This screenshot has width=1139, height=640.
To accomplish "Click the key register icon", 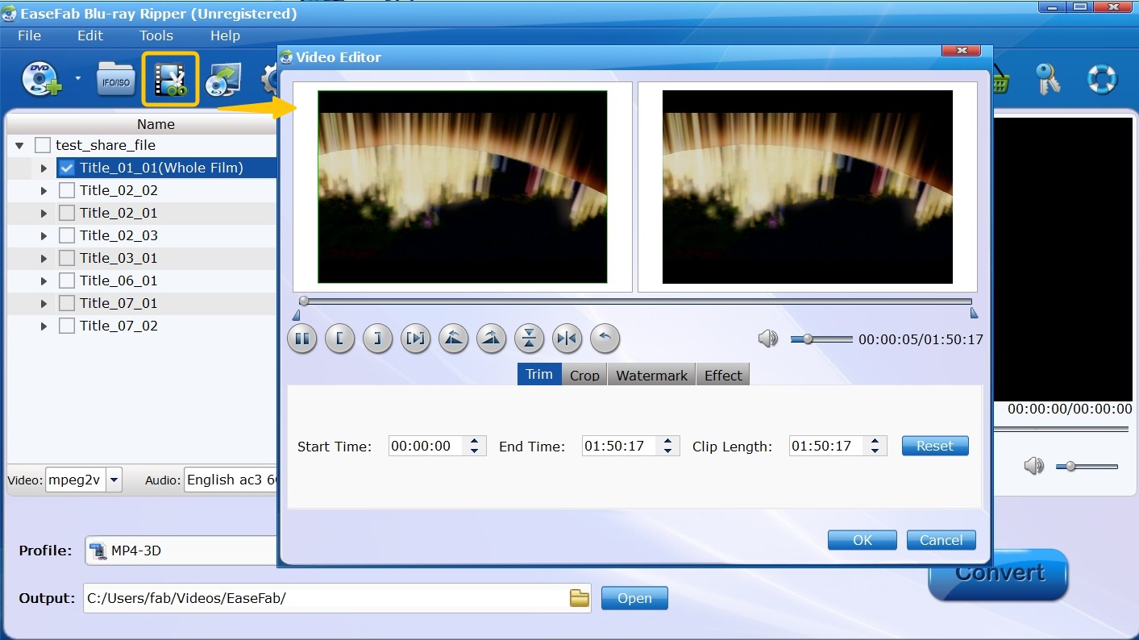I will coord(1047,79).
